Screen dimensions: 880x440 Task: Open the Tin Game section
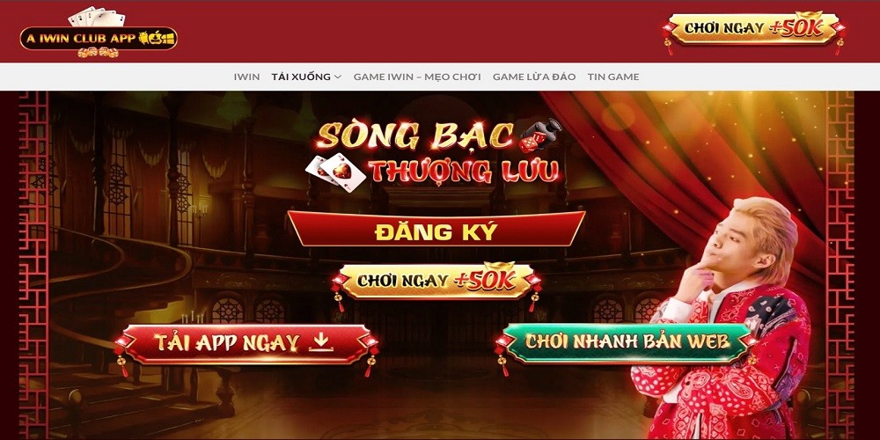tap(613, 77)
